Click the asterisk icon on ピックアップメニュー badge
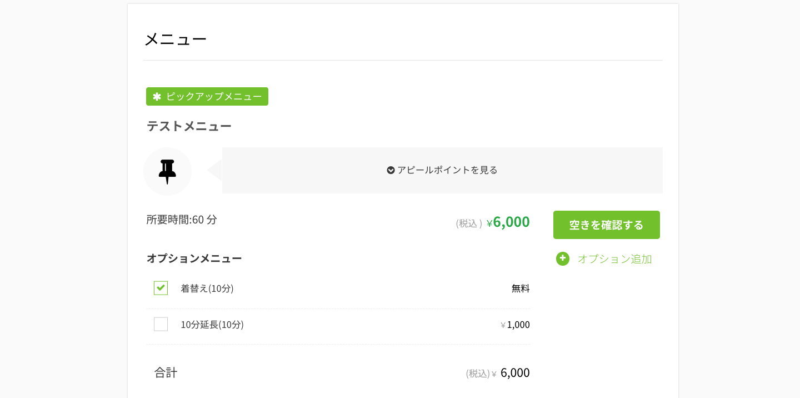Viewport: 800px width, 398px height. [156, 96]
